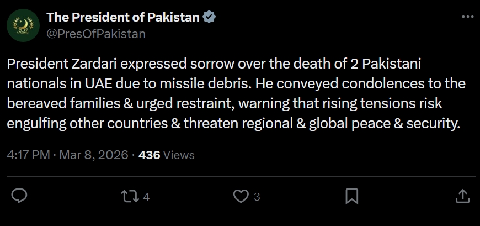This screenshot has height=226, width=480.
Task: Repost this tweet using the retweet icon
Action: pyautogui.click(x=130, y=196)
